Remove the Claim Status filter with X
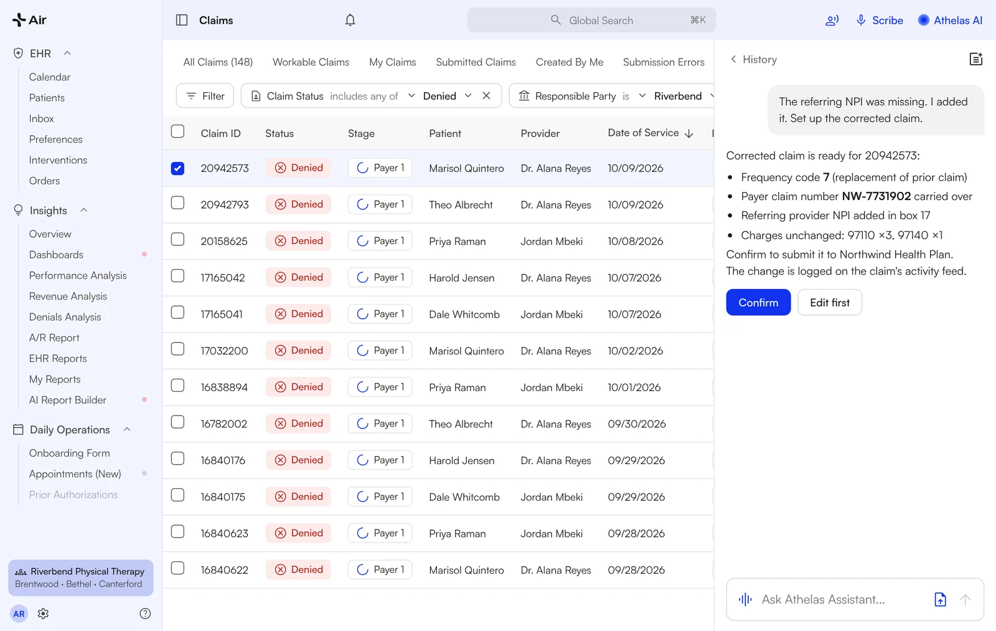 pos(486,96)
